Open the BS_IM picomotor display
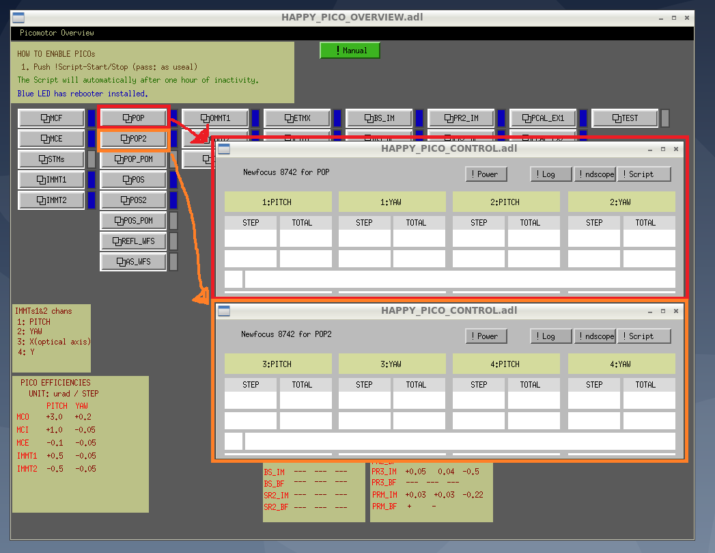 click(380, 118)
